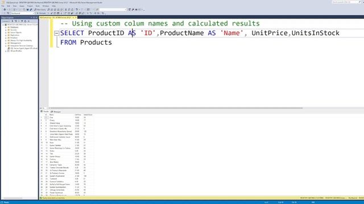This screenshot has height=204, width=364.
Task: Open the Edit menu
Action: tap(9, 6)
